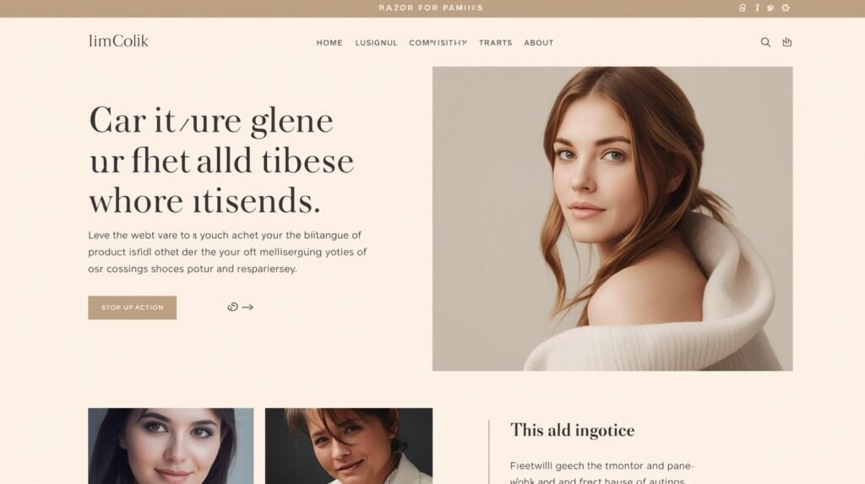Navigate to the ABOUT page

[539, 42]
